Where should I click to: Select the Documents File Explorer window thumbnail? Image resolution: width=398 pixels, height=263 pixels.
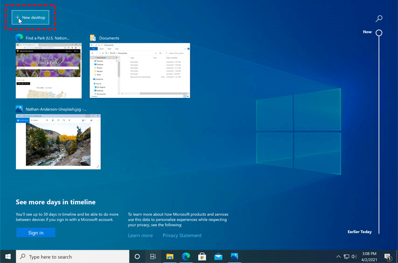click(140, 70)
